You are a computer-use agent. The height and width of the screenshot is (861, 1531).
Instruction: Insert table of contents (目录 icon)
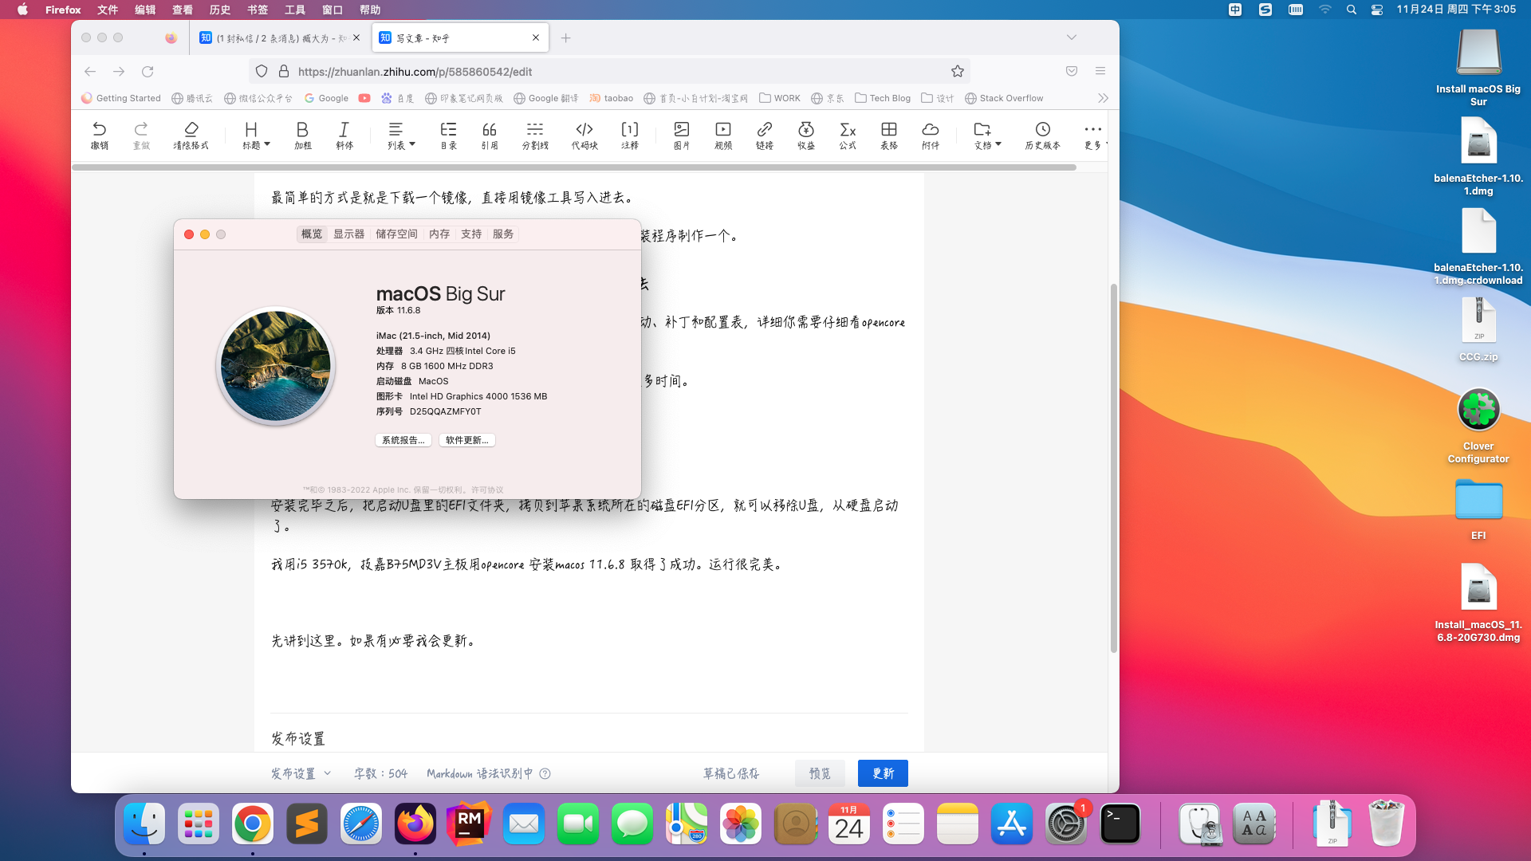click(448, 135)
